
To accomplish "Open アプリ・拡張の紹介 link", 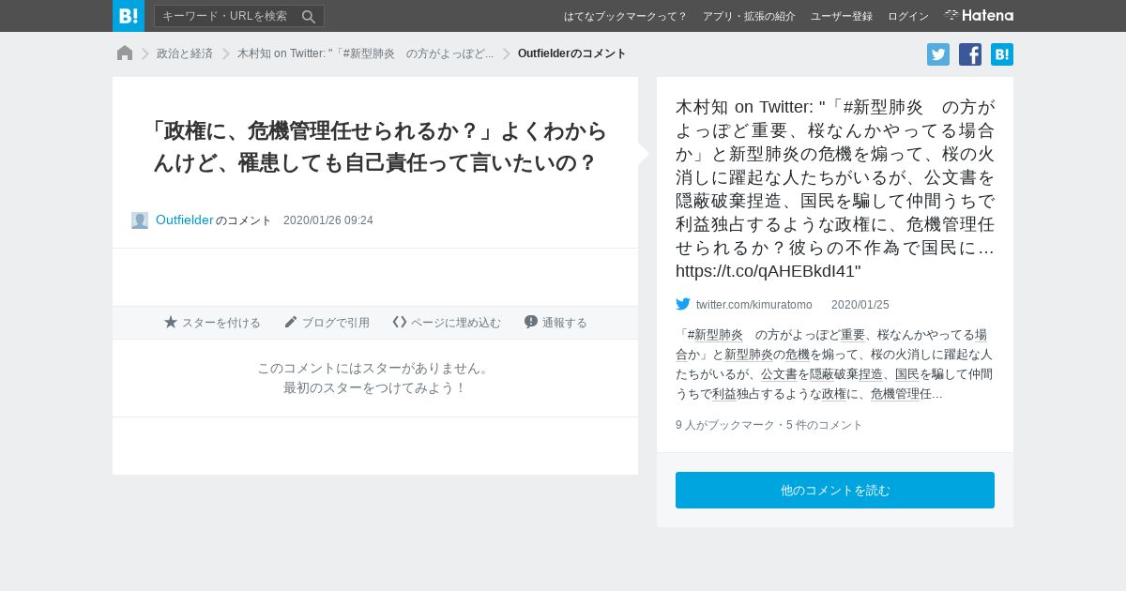I will [749, 17].
